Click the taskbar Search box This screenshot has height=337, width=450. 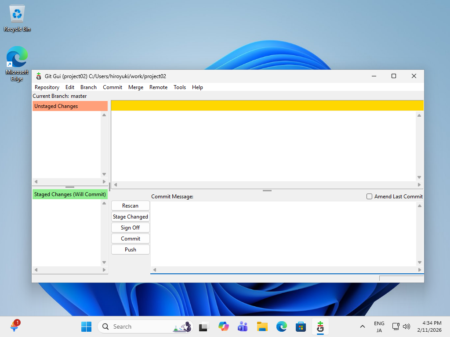145,326
